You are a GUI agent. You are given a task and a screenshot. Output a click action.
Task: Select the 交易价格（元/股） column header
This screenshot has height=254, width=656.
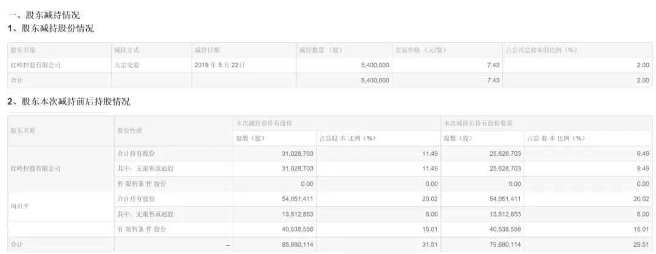coord(420,50)
